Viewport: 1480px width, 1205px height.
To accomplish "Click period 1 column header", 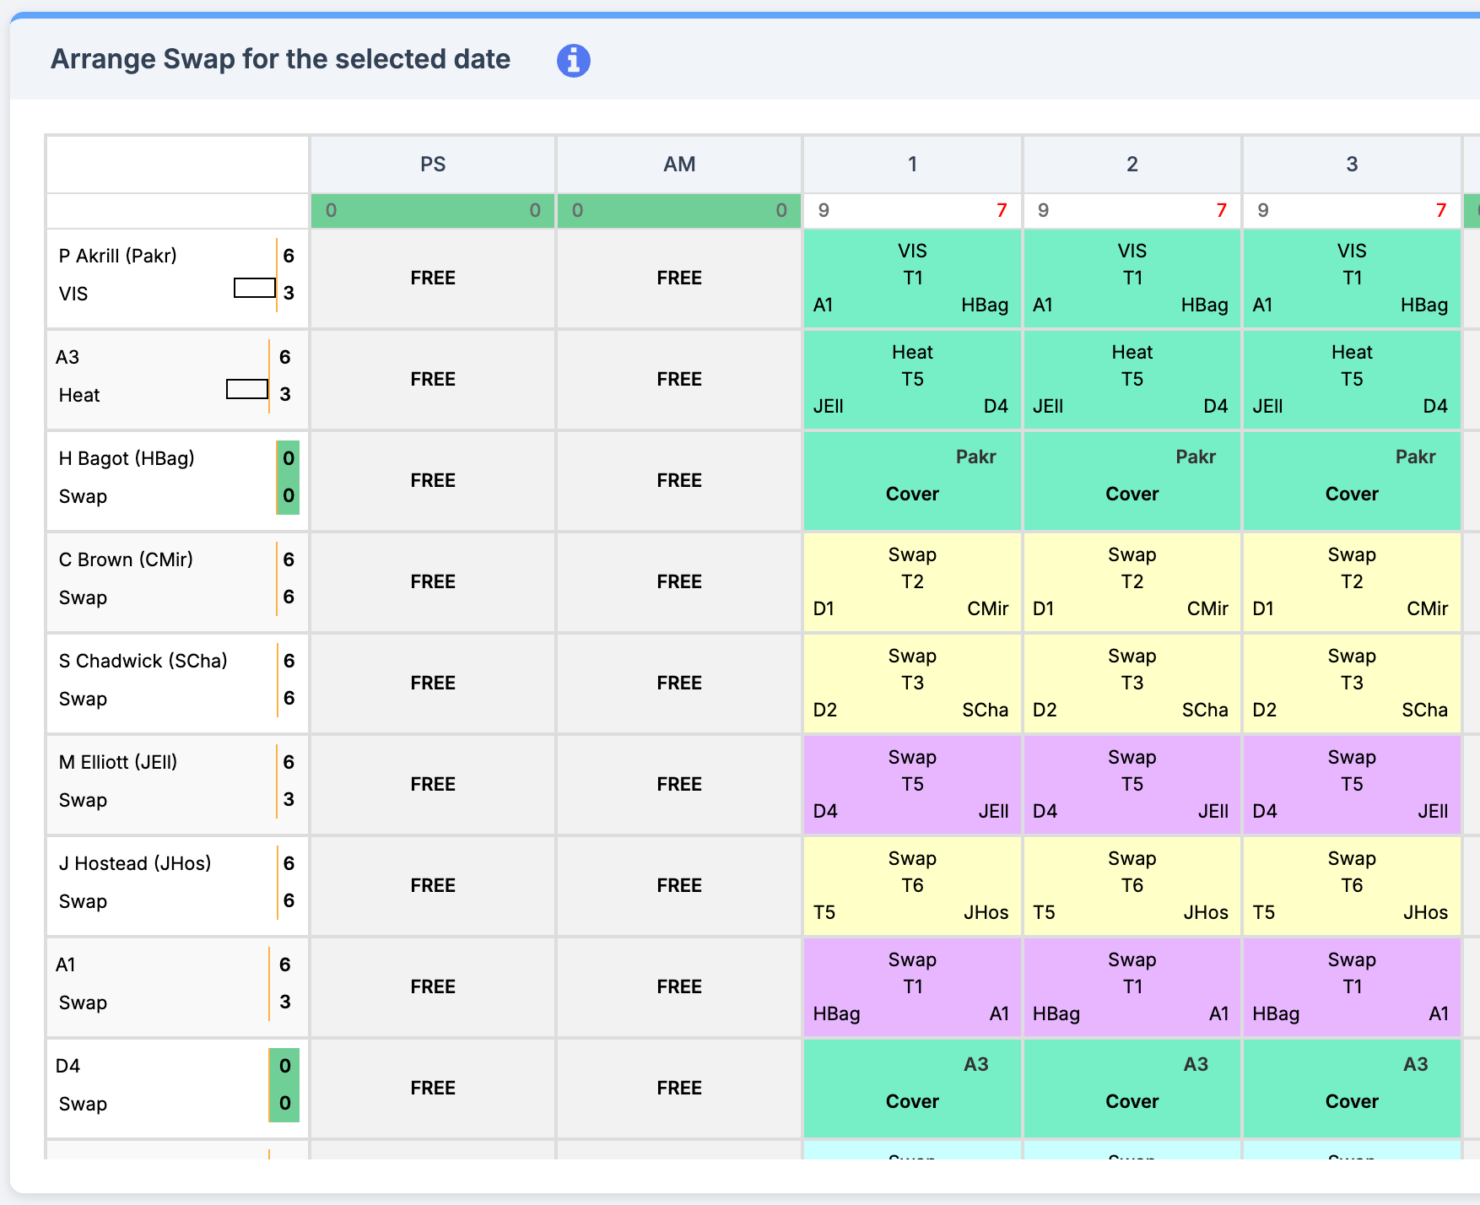I will [912, 165].
